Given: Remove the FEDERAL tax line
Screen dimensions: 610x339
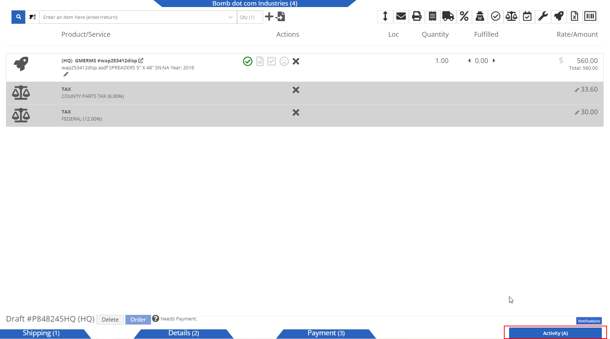Looking at the screenshot, I should click(x=296, y=112).
